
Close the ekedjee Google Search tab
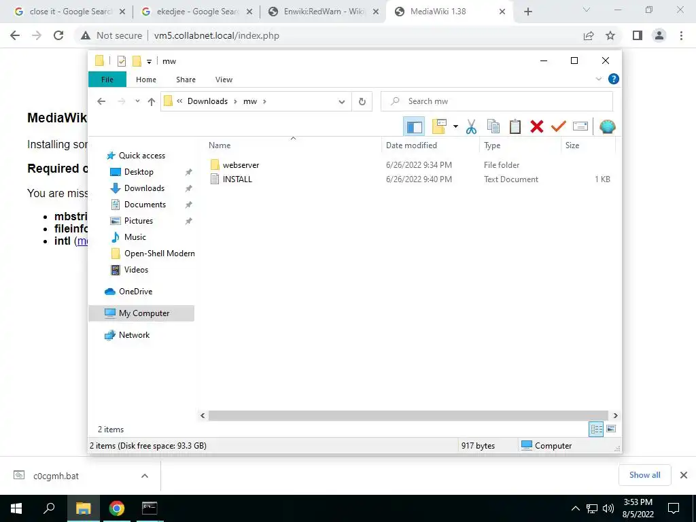(x=249, y=12)
